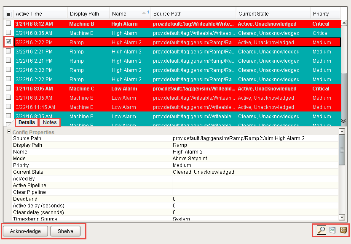The width and height of the screenshot is (351, 244).
Task: Collapse details panel with double chevron
Action: coord(343,121)
